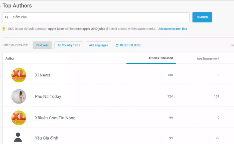
Task: Click RESET FILTERS link
Action: point(130,45)
